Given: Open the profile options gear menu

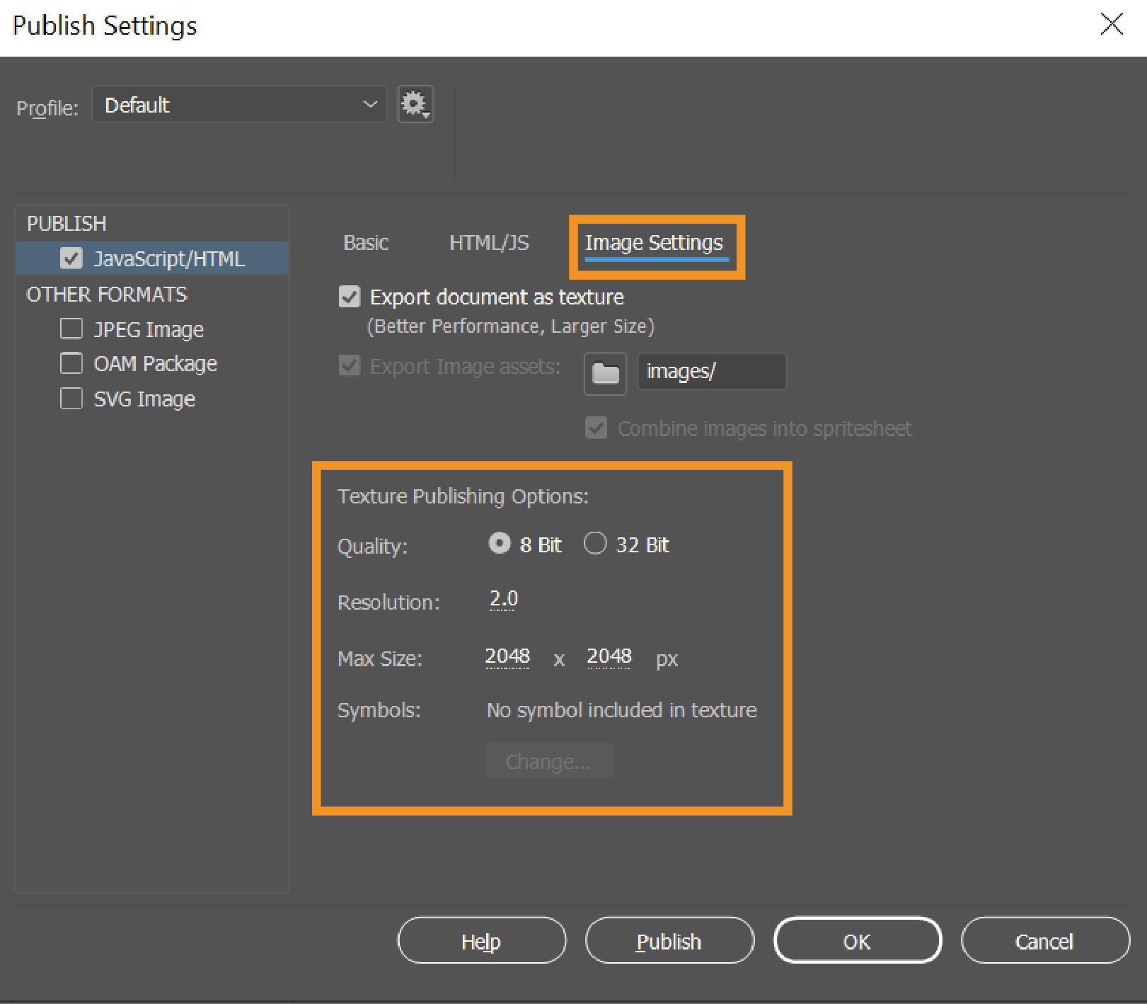Looking at the screenshot, I should [415, 103].
